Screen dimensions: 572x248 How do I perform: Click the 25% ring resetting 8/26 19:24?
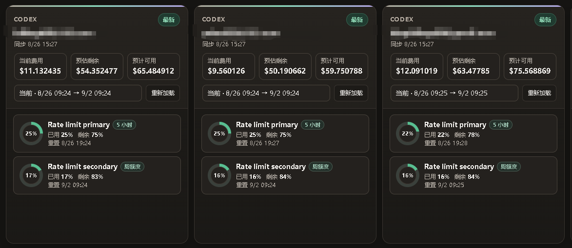(x=31, y=134)
